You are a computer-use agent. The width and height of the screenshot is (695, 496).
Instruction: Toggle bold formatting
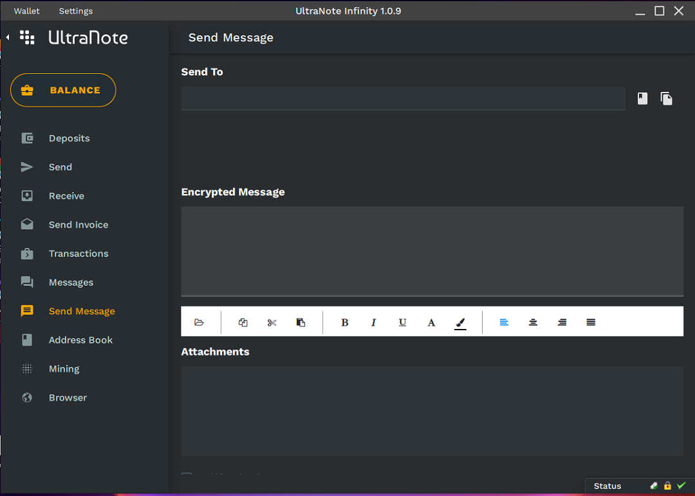tap(345, 323)
